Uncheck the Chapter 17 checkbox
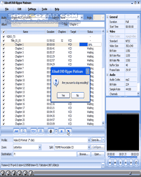The width and height of the screenshot is (141, 177). pos(4,108)
